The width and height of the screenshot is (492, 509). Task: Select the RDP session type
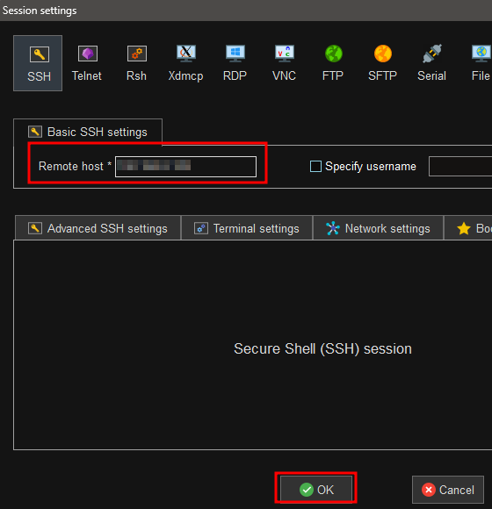tap(235, 63)
